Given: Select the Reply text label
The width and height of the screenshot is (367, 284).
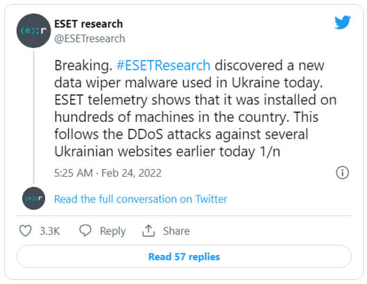Looking at the screenshot, I should tap(113, 231).
